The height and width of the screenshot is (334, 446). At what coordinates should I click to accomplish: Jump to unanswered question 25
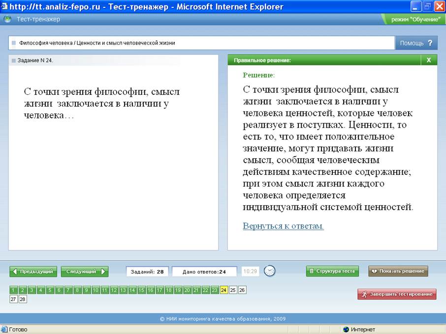(233, 290)
